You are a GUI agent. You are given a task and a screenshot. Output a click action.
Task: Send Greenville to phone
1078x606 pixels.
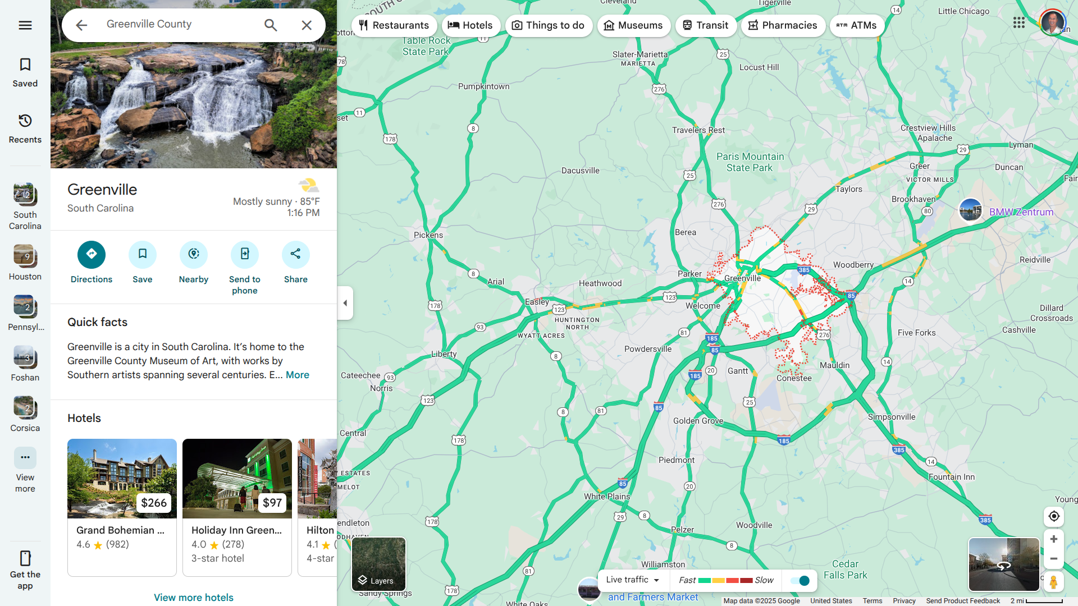(x=245, y=255)
